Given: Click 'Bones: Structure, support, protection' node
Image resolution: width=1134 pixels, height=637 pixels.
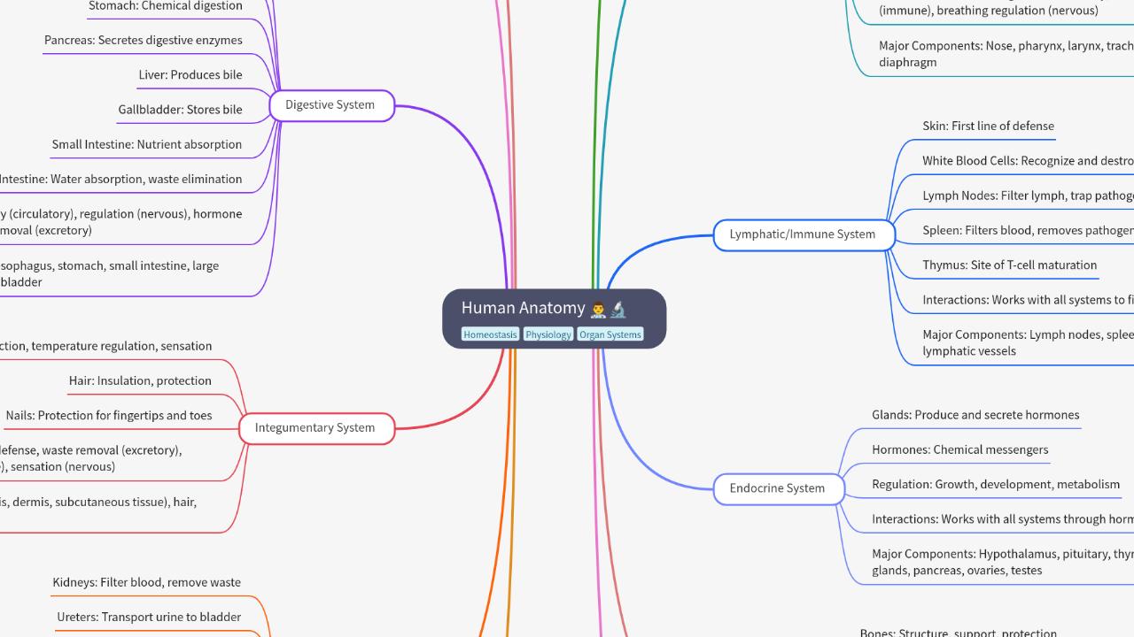Looking at the screenshot, I should pyautogui.click(x=959, y=632).
